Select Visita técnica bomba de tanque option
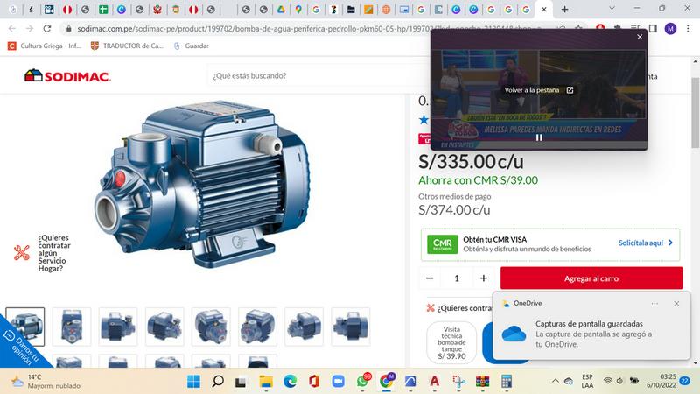 [x=451, y=342]
